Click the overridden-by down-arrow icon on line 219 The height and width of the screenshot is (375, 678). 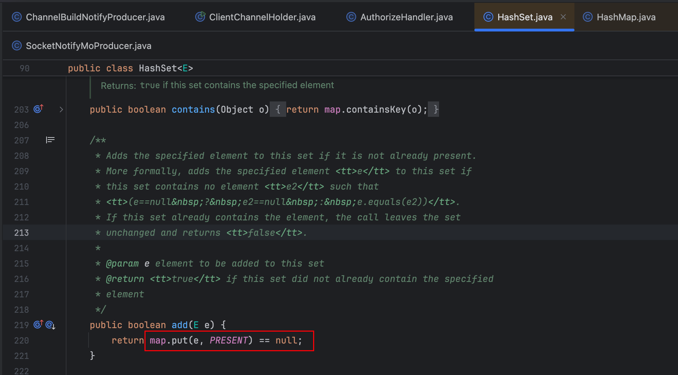coord(51,325)
